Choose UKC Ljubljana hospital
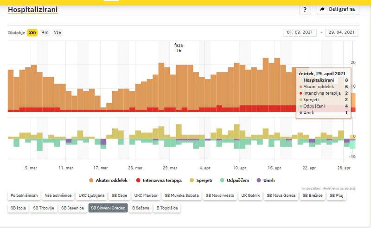Screen dimensions: 371x228 click(91, 195)
